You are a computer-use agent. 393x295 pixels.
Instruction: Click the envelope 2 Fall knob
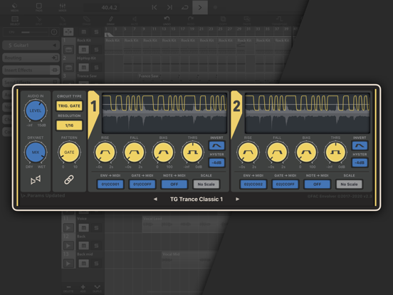(277, 152)
